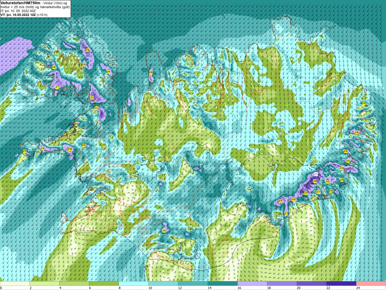
Task: Click the Veðurstofan/HM750m title text
Action: pyautogui.click(x=21, y=3)
